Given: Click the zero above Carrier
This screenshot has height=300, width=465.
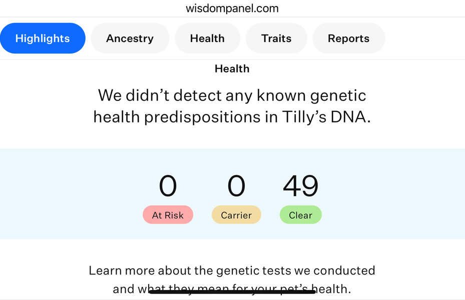Looking at the screenshot, I should [236, 185].
